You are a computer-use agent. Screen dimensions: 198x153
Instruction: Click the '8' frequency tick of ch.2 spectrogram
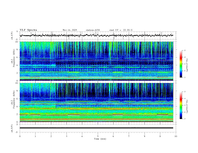tap(18, 91)
